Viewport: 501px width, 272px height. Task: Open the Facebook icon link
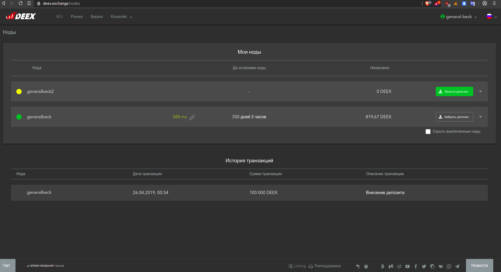coord(416,266)
